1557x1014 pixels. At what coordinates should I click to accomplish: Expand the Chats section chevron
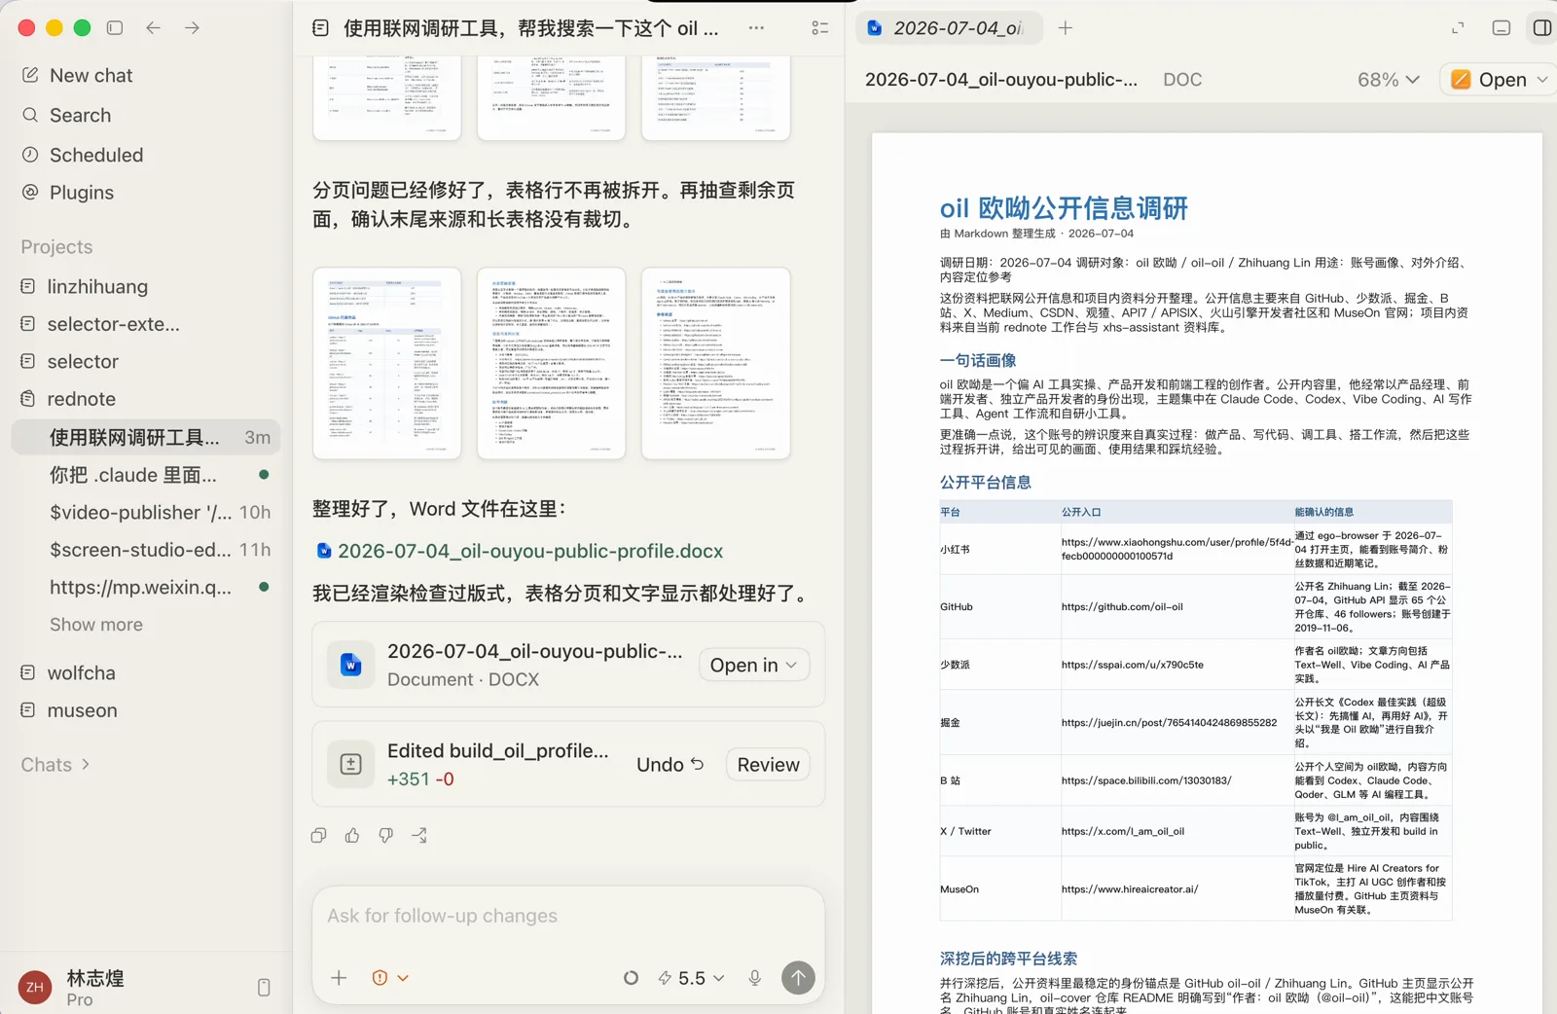click(x=86, y=765)
